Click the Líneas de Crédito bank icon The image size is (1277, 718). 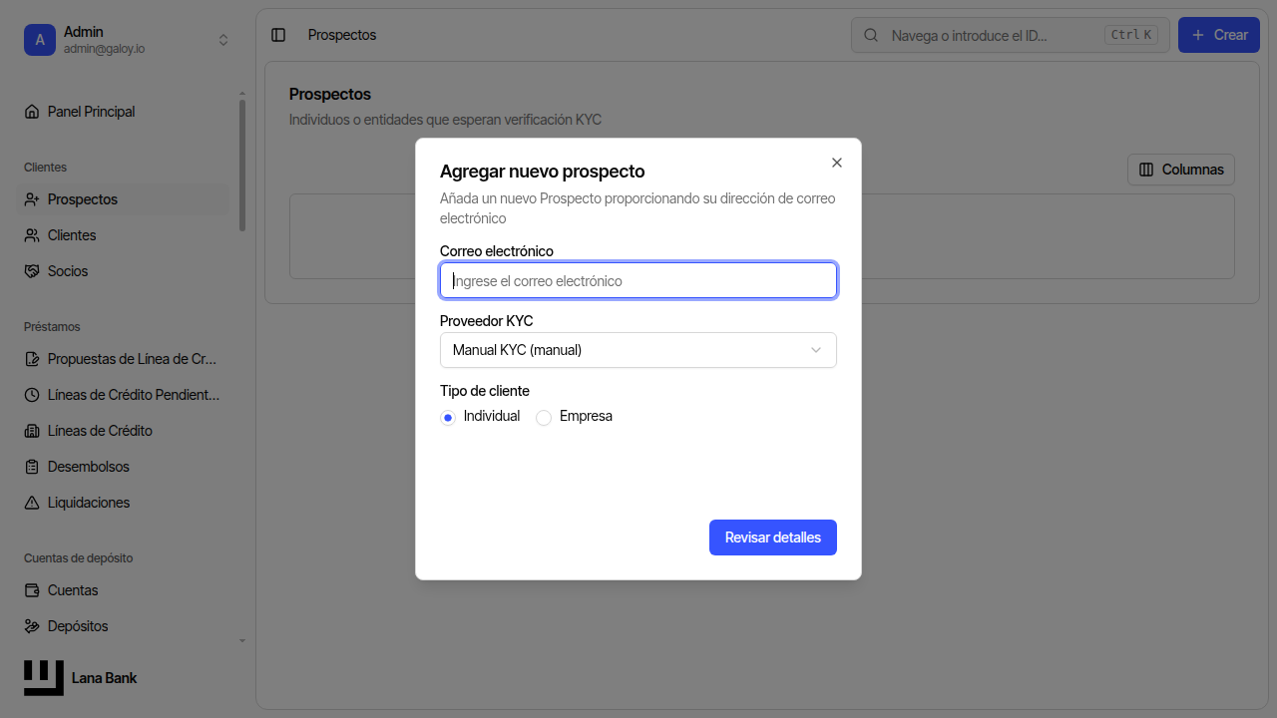pos(32,431)
